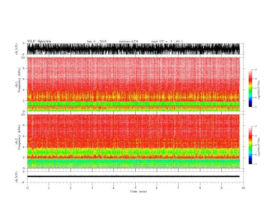Click the "station=ATH" header label
The height and width of the screenshot is (211, 274).
[128, 41]
